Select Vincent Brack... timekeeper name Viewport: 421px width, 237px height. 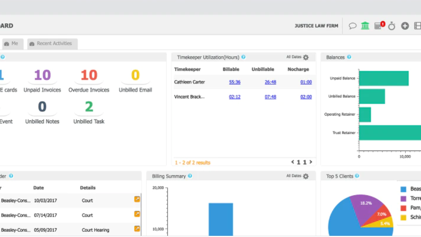pyautogui.click(x=189, y=97)
